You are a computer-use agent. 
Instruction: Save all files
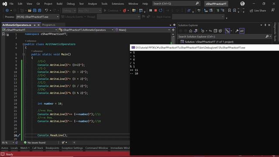40,10
